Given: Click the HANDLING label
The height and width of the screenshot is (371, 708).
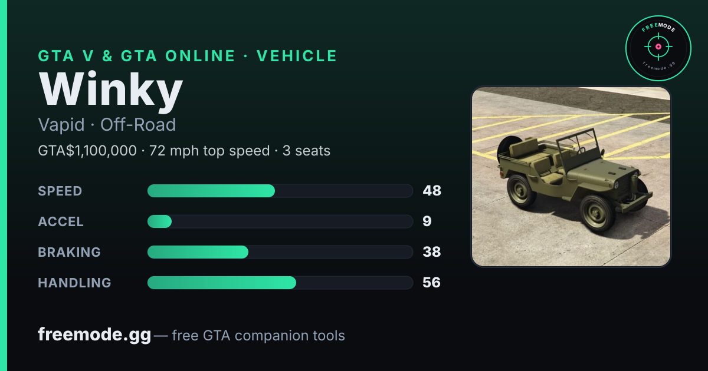Looking at the screenshot, I should [75, 283].
